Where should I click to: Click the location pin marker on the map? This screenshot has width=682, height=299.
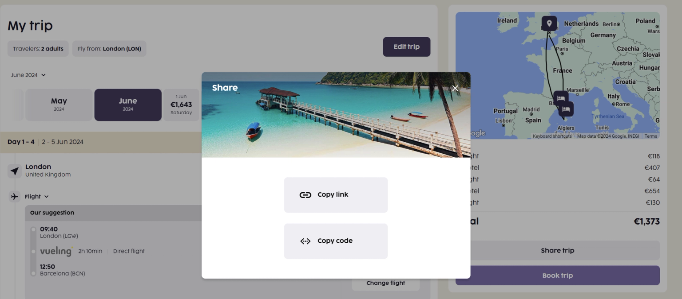click(549, 23)
